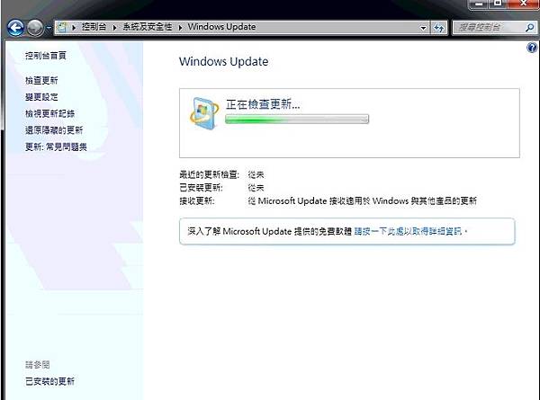Viewport: 540px width, 400px height.
Task: Click the Control Panel icon in address bar
Action: tap(61, 27)
